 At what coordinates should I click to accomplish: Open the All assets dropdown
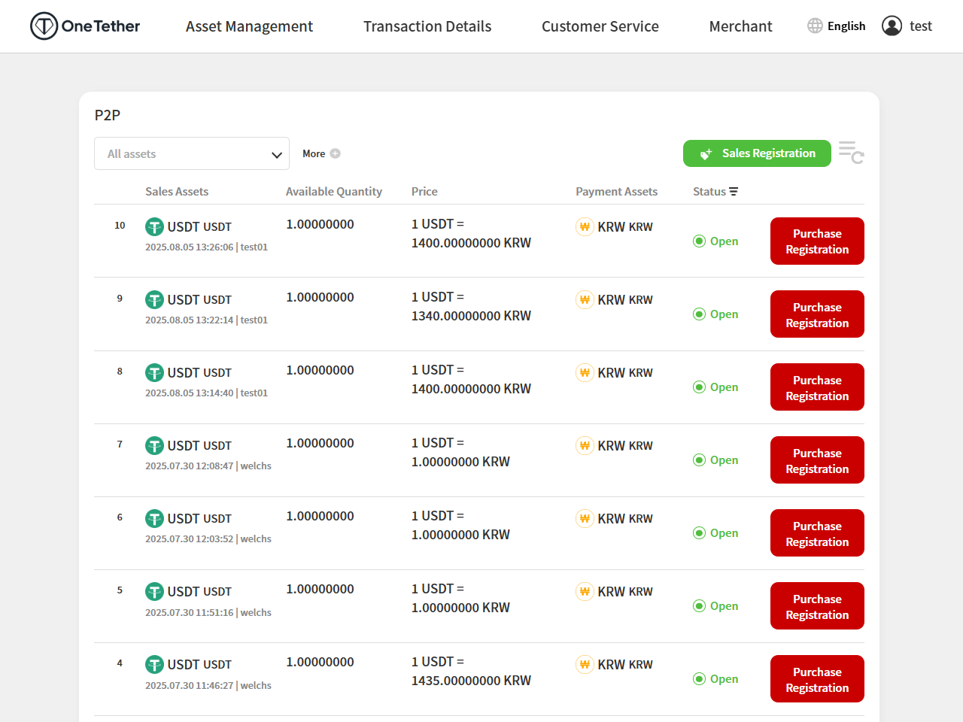(x=192, y=153)
